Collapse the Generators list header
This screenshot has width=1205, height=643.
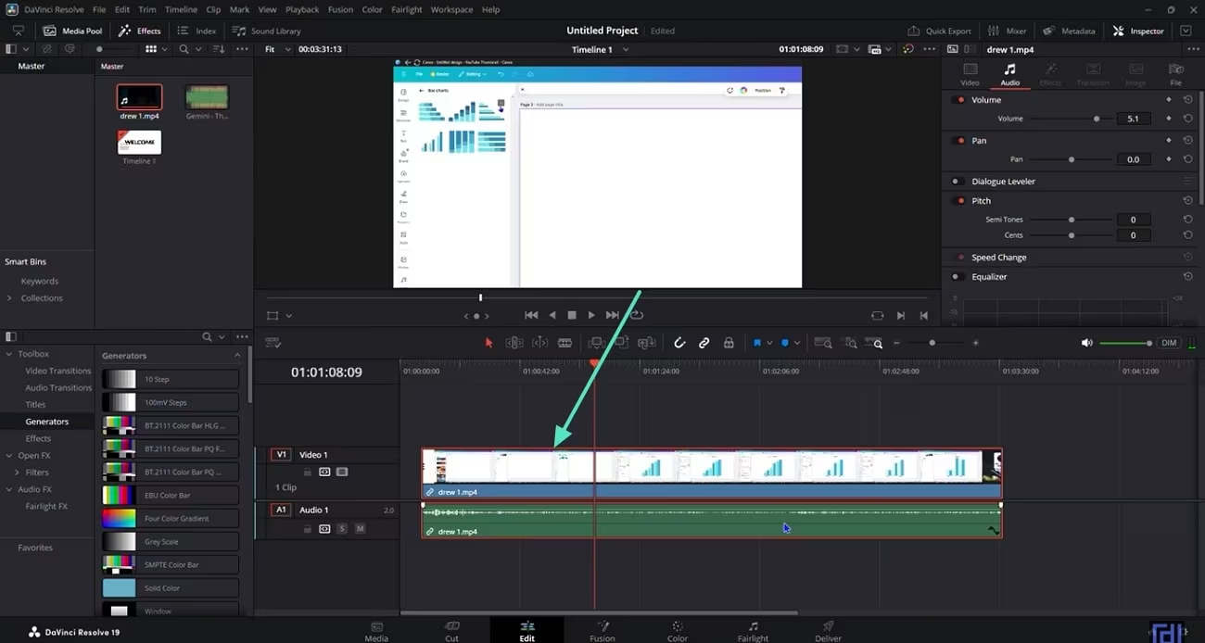click(x=237, y=356)
